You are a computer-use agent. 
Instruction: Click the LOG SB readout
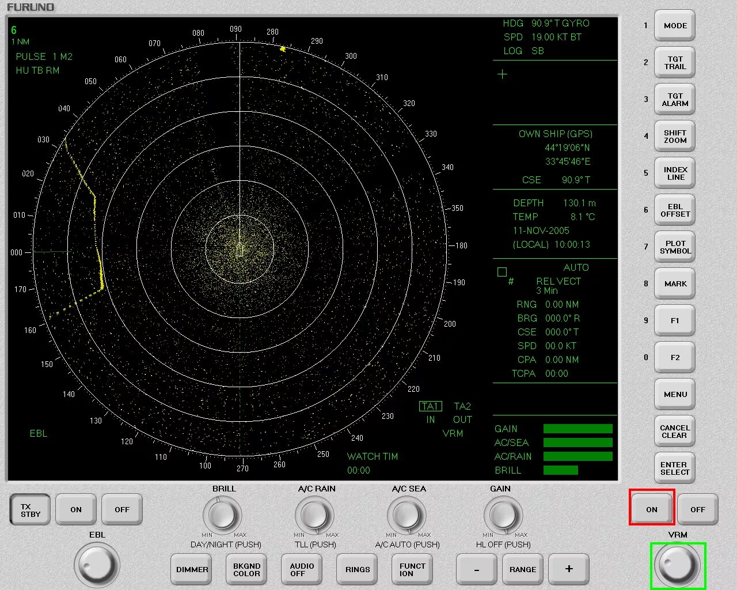tap(524, 51)
